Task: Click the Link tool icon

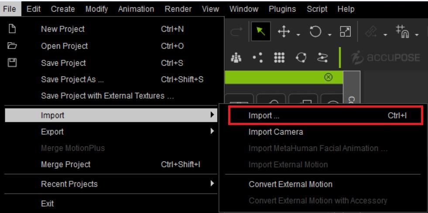Action: pyautogui.click(x=371, y=32)
